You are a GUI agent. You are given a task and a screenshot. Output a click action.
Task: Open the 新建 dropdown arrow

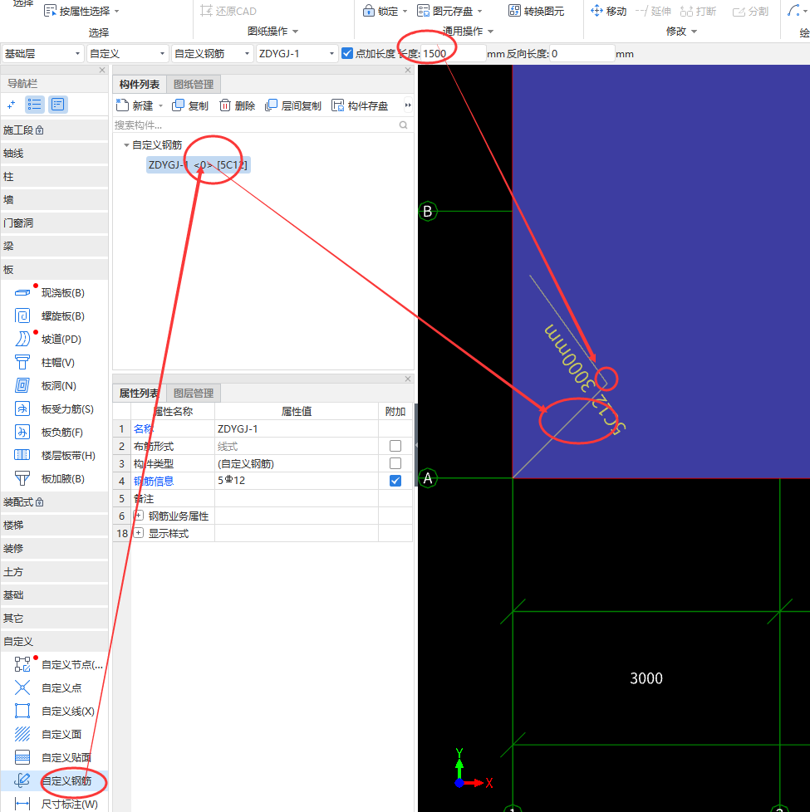point(160,105)
